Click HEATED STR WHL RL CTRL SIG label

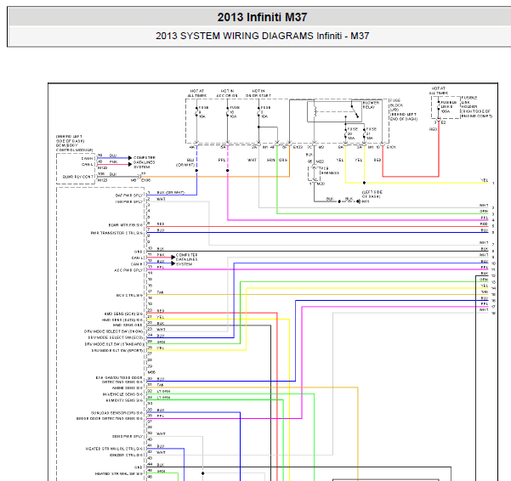tap(115, 449)
